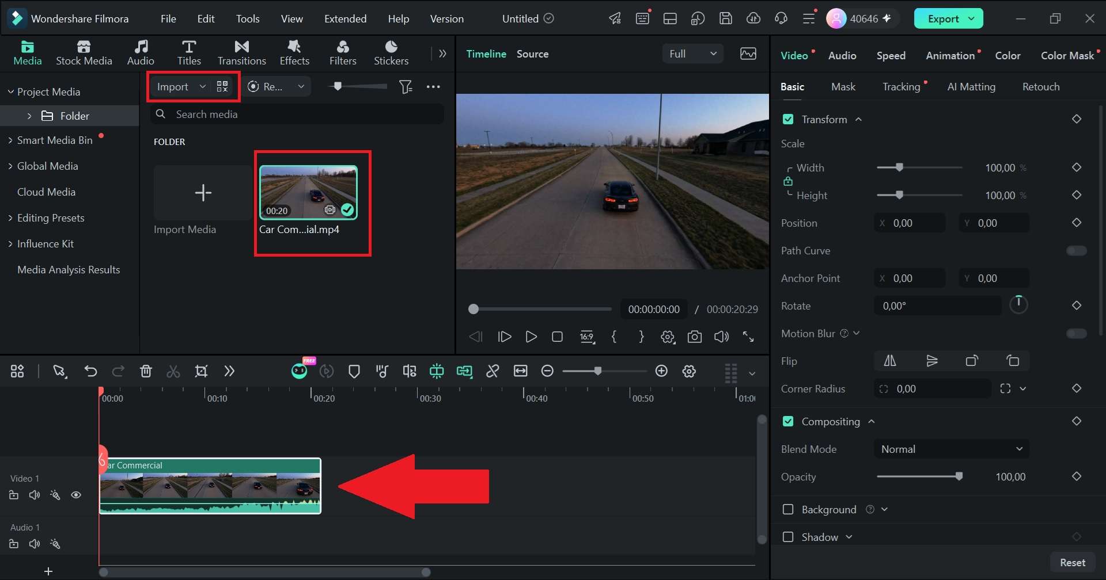
Task: Open the Blend Mode Normal dropdown
Action: pos(952,449)
